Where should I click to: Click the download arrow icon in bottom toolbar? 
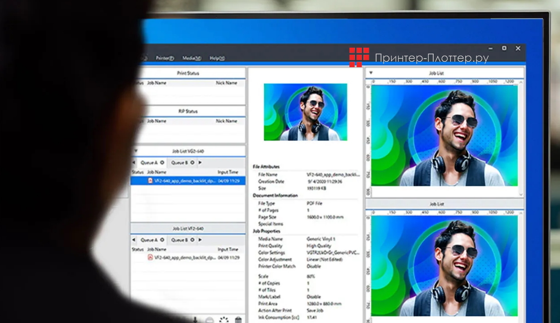[x=195, y=319]
